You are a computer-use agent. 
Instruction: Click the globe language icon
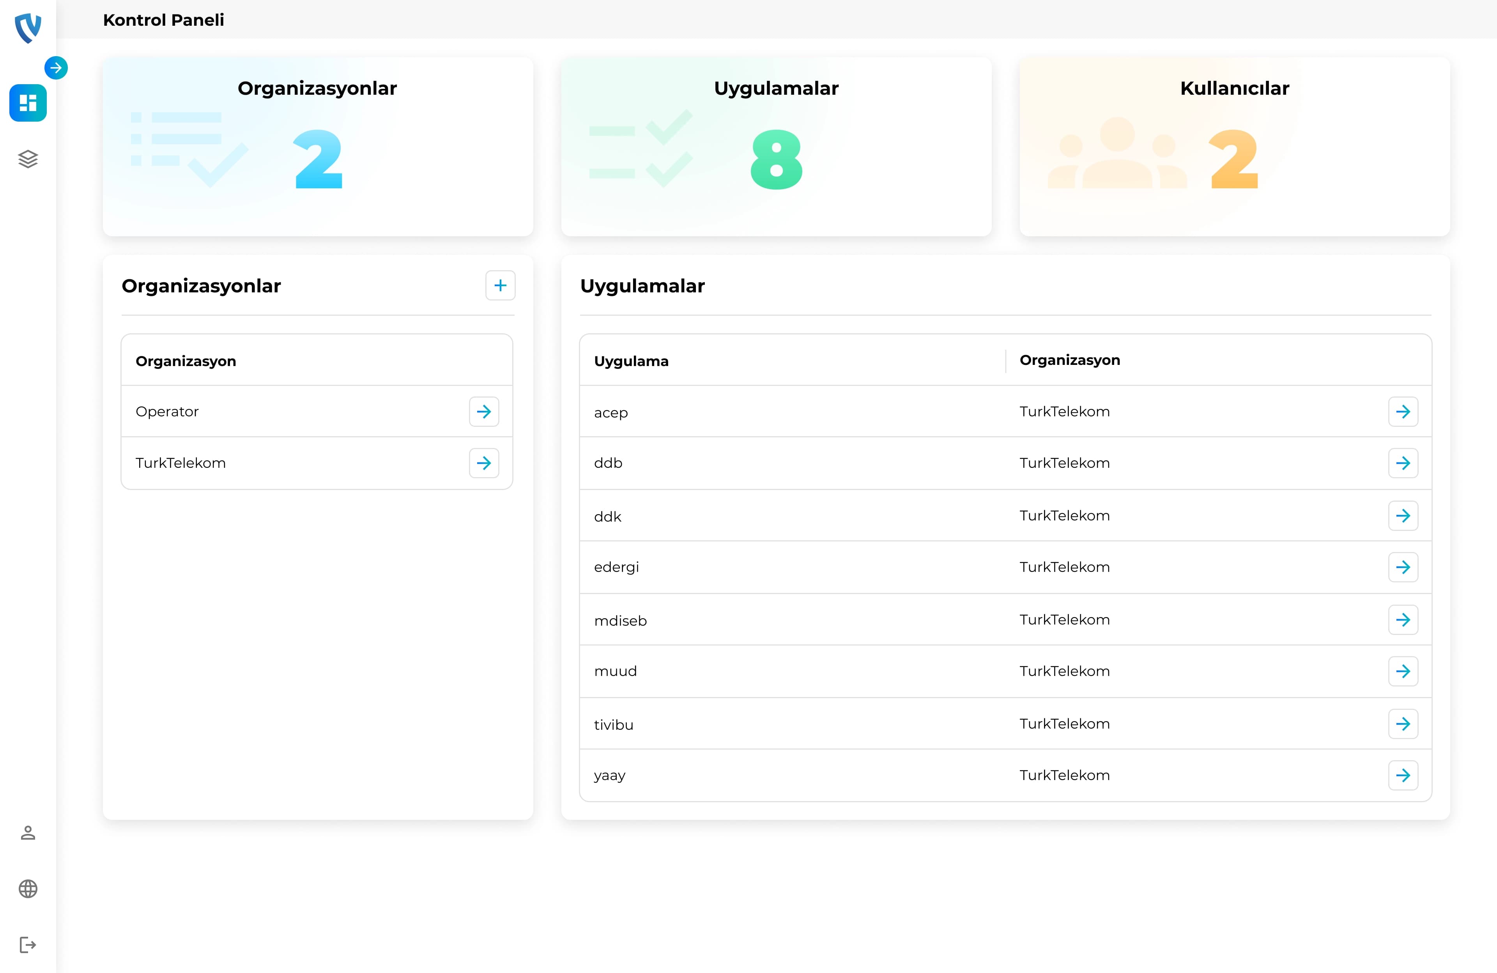click(x=28, y=889)
